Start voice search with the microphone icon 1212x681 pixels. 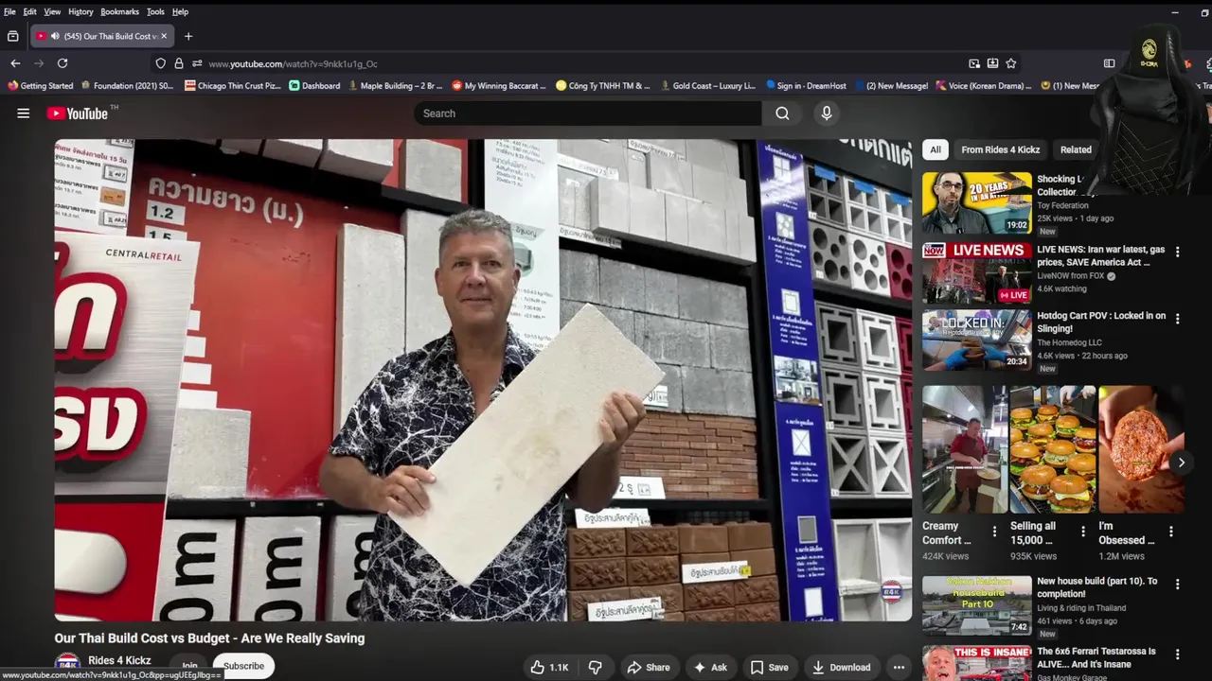[827, 113]
